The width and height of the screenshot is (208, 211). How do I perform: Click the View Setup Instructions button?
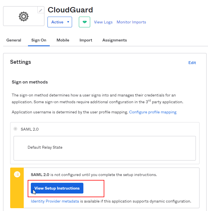click(57, 188)
